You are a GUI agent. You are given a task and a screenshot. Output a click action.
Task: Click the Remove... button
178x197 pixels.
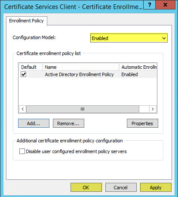pyautogui.click(x=68, y=123)
